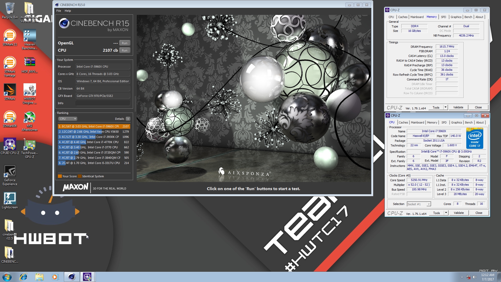Run the OpenGL benchmark

pos(125,43)
